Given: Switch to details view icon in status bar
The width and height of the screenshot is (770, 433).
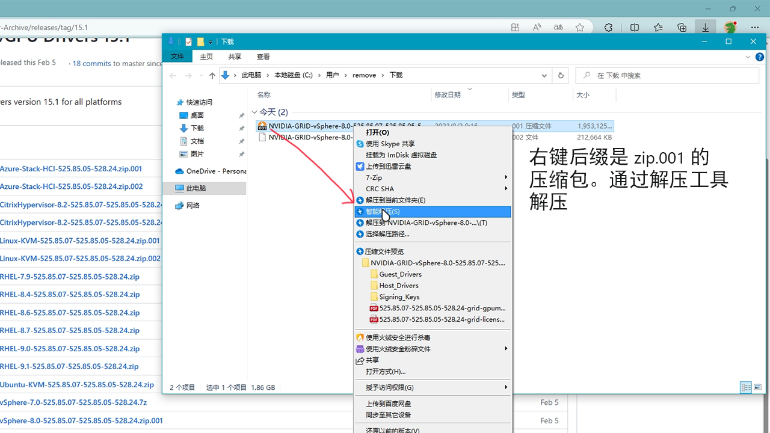Looking at the screenshot, I should click(x=746, y=387).
